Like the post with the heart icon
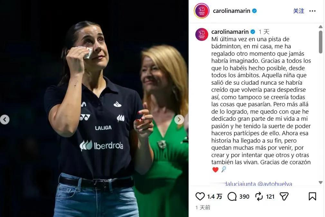The height and width of the screenshot is (217, 325). [x=200, y=196]
